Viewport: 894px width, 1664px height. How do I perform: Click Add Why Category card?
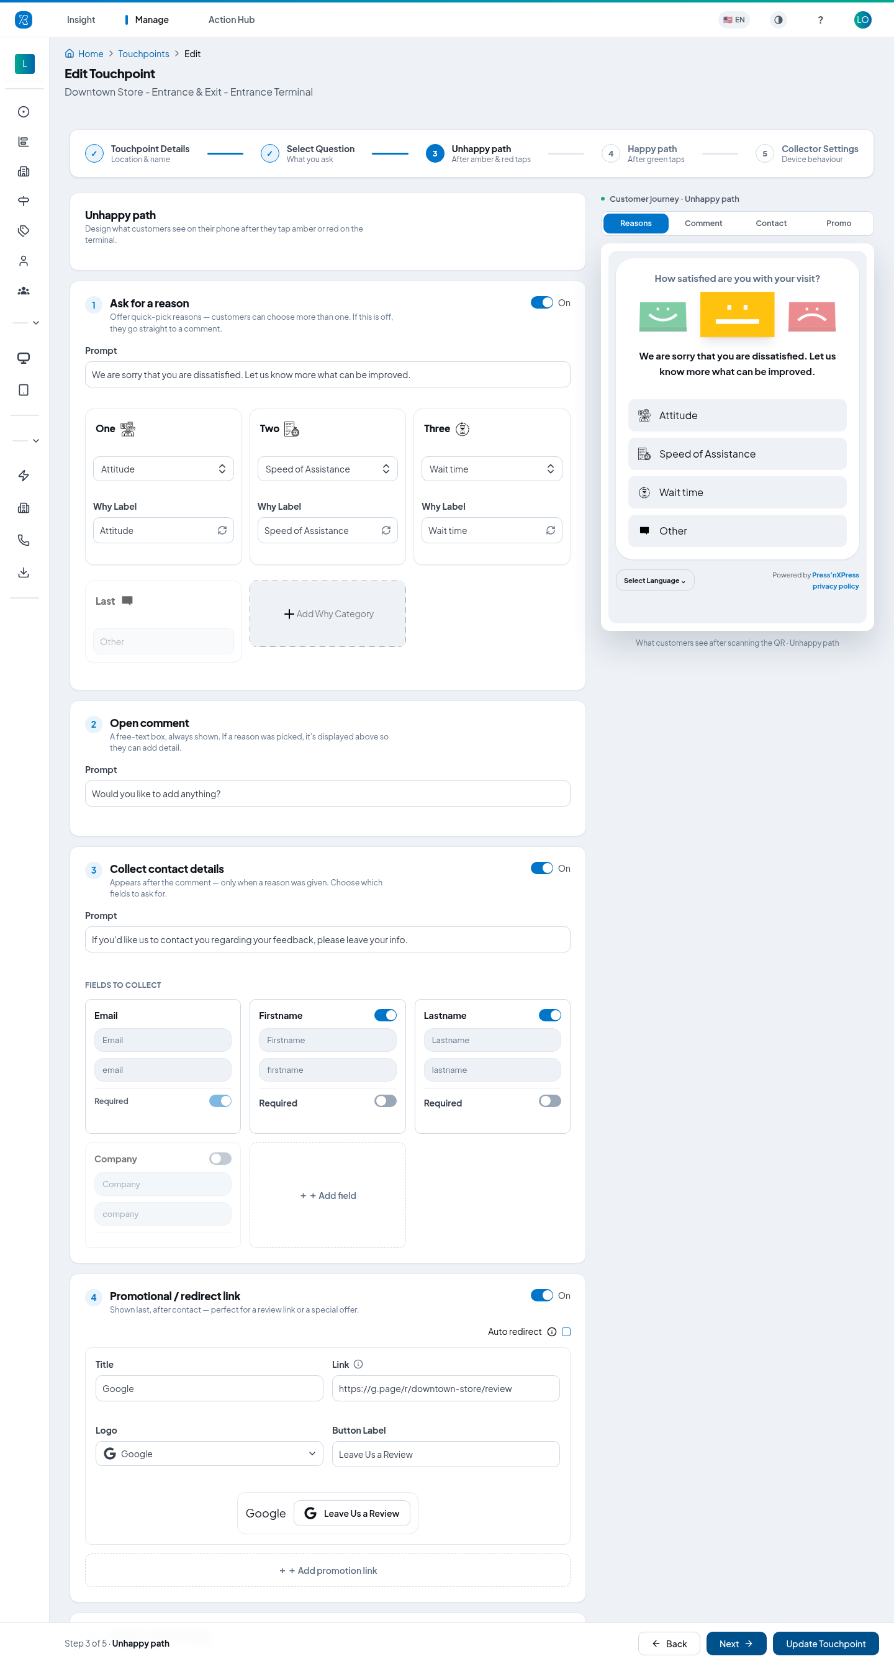(328, 613)
